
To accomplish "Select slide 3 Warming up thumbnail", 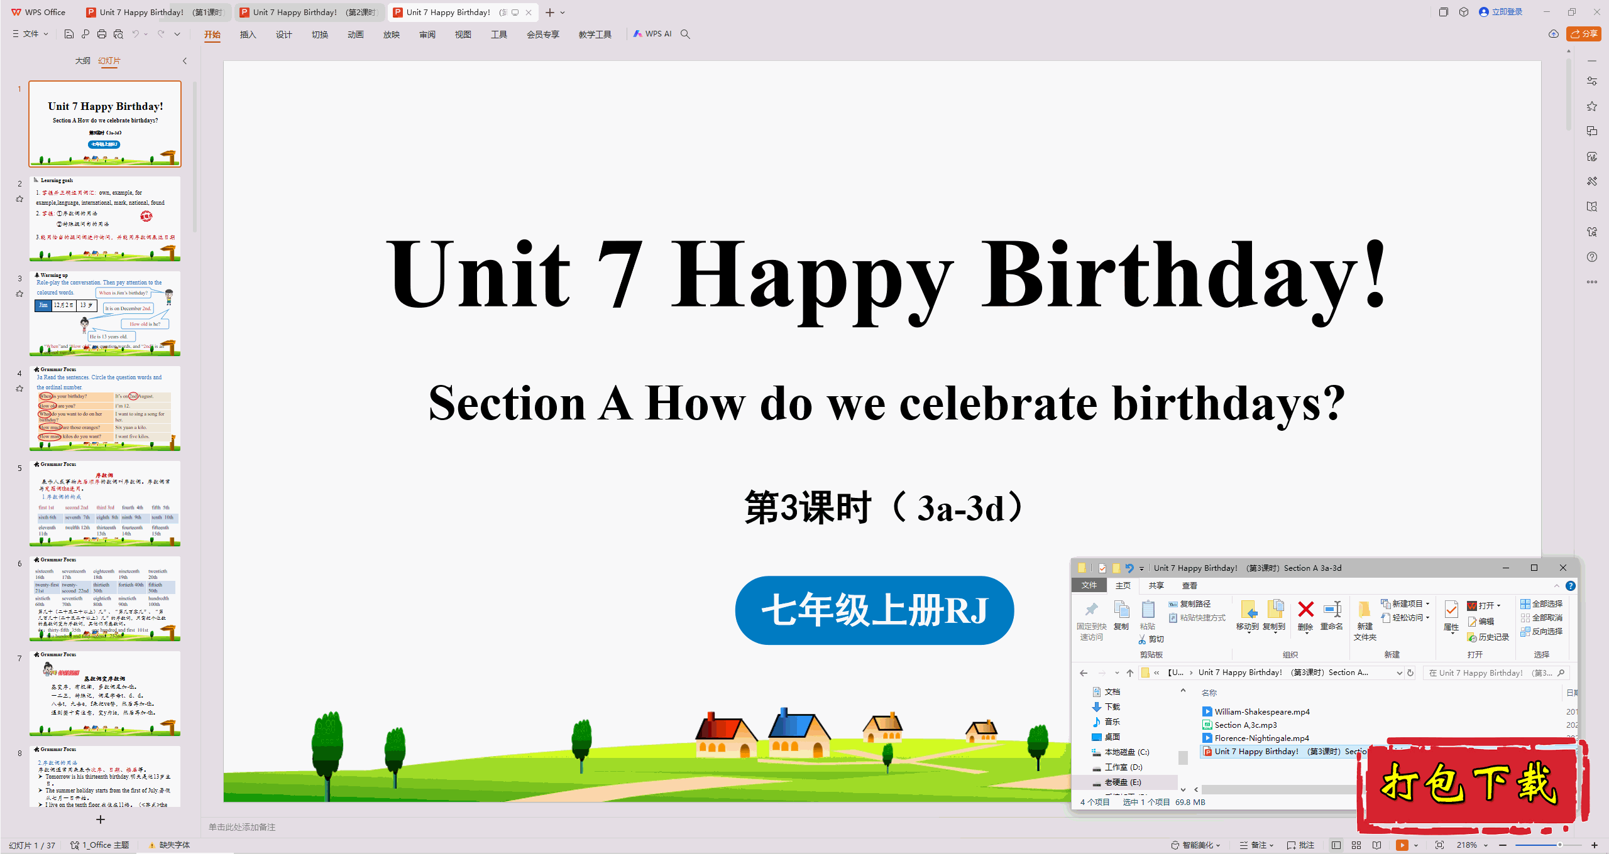I will pos(105,313).
